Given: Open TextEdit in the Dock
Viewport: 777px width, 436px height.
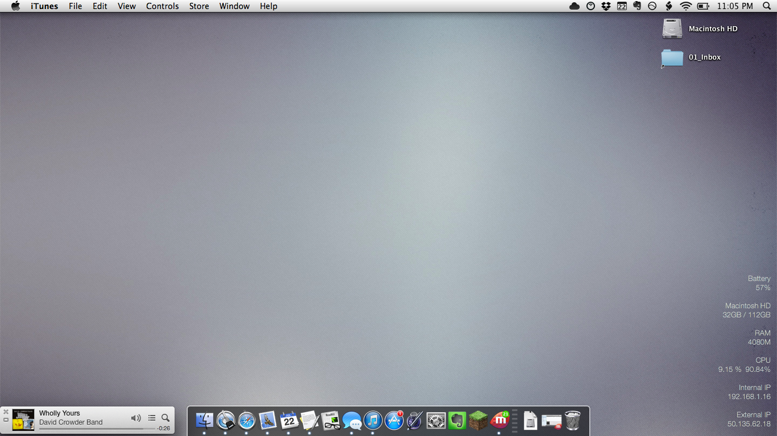Looking at the screenshot, I should [310, 421].
